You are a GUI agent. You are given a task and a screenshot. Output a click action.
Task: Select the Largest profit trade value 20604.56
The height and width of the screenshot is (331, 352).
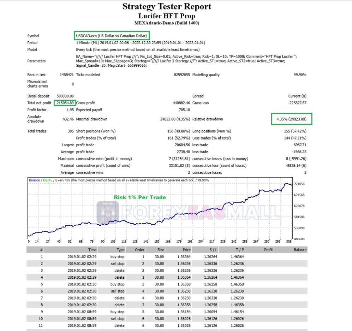point(182,145)
